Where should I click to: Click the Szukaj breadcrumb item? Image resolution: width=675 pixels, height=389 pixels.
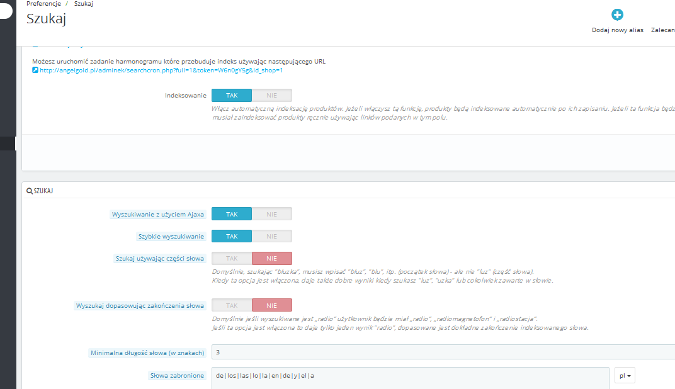[84, 3]
